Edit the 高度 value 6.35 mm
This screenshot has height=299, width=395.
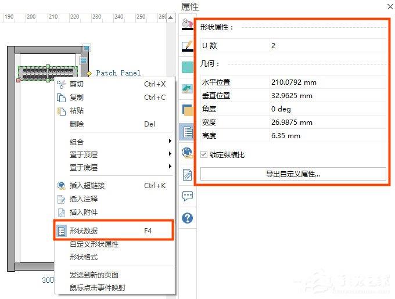coord(328,135)
